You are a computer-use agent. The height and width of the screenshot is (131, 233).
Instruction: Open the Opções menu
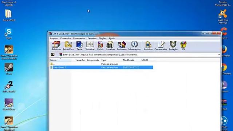tap(103, 38)
